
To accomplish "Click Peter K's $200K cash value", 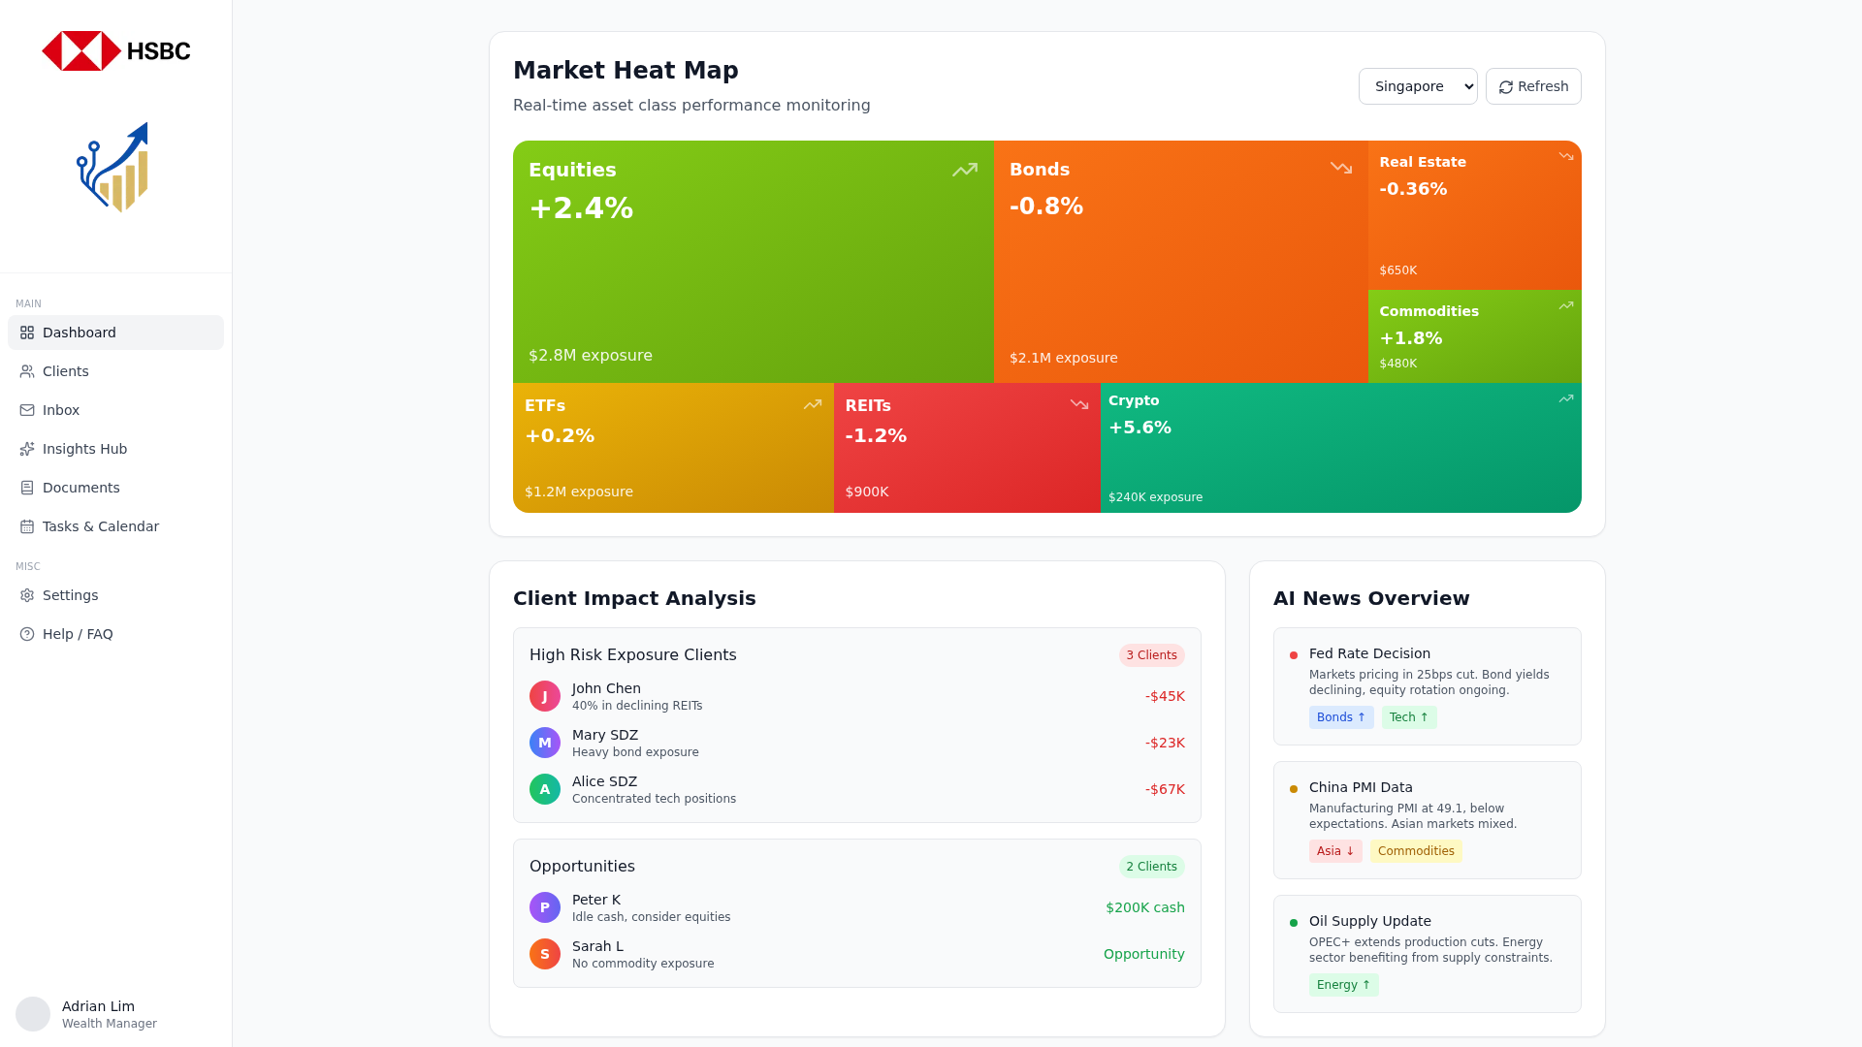I will click(x=1145, y=907).
